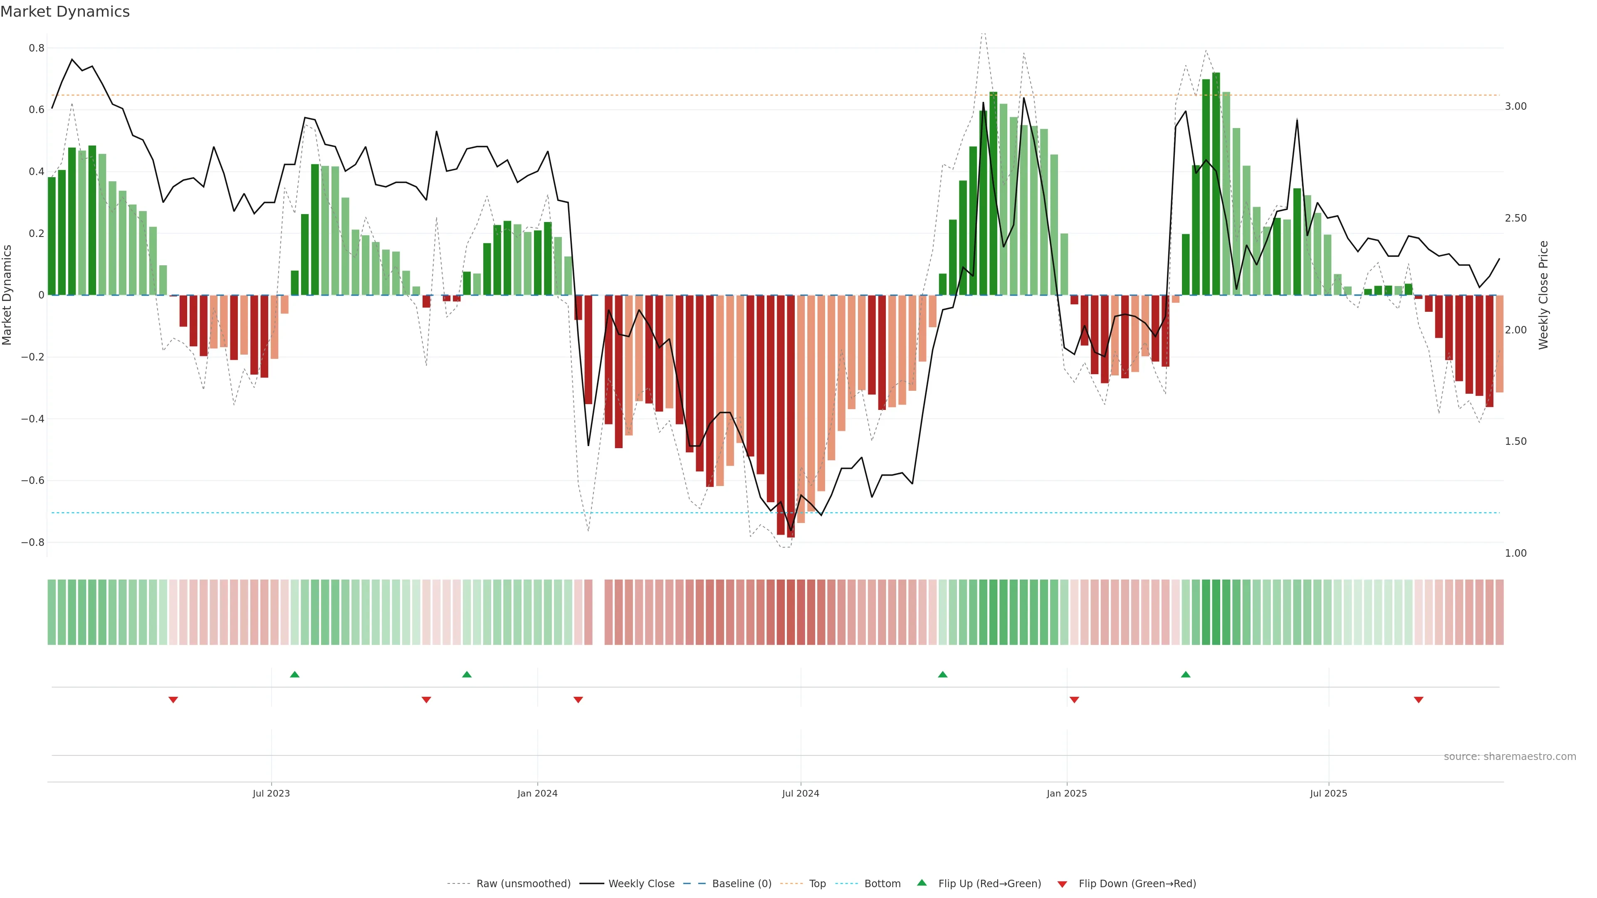Click the Flip Down red triangle legend icon
Image resolution: width=1597 pixels, height=898 pixels.
[1062, 884]
